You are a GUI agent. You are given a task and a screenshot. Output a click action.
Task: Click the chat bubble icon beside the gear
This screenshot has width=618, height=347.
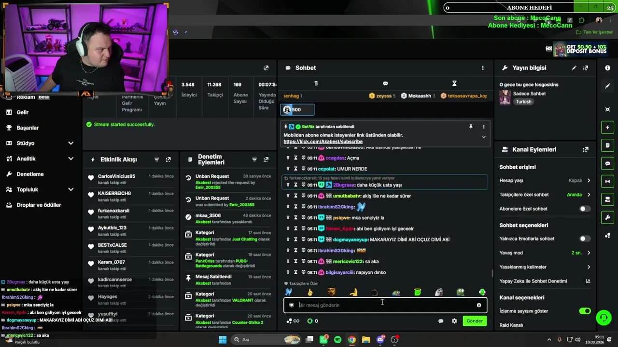(x=441, y=321)
